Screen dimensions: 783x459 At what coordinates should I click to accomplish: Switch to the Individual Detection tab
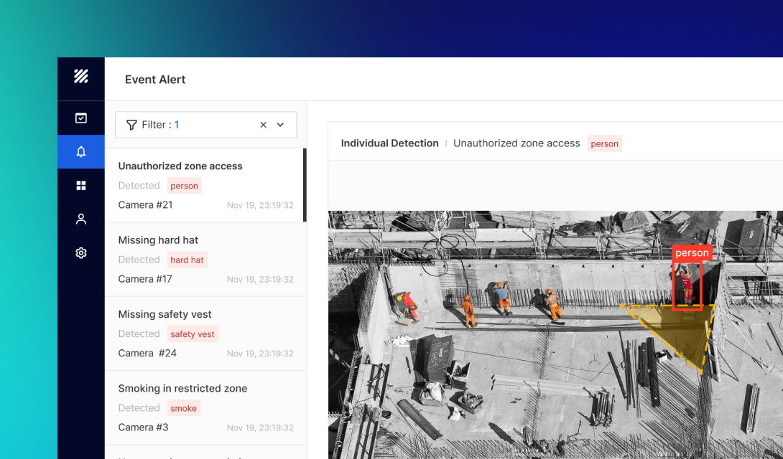(x=389, y=143)
